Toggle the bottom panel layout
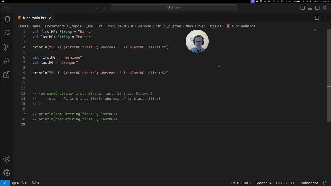The height and width of the screenshot is (186, 331). (310, 8)
